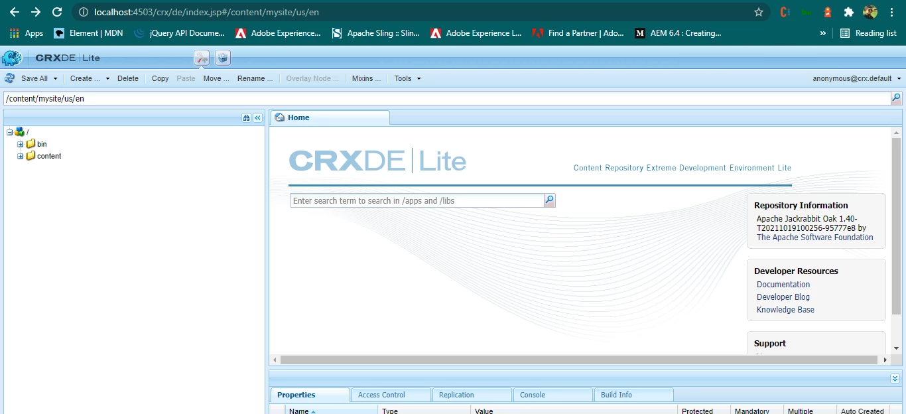Open the Documentation link
Screen dimensions: 906x414
pyautogui.click(x=783, y=285)
